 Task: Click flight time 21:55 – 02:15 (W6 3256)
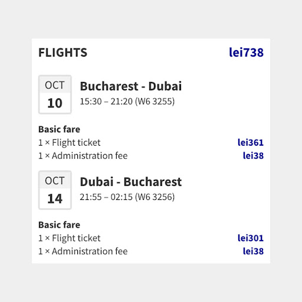tap(127, 197)
